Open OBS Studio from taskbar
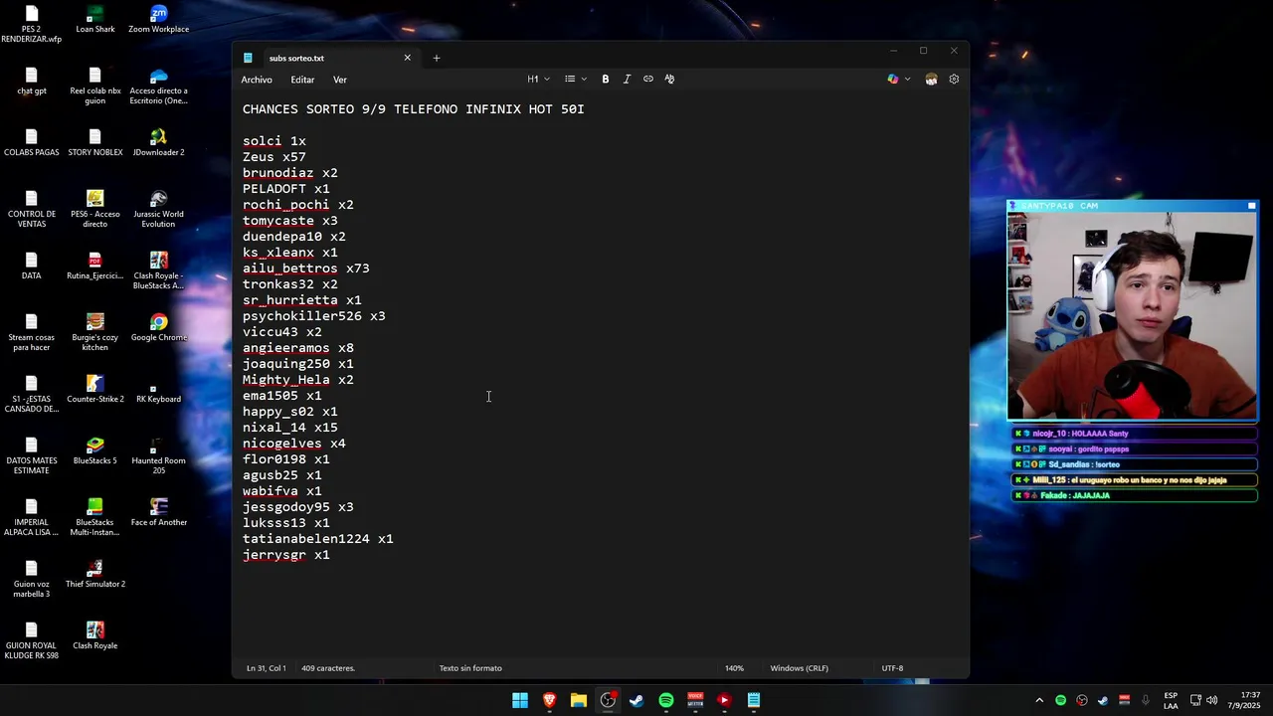This screenshot has width=1273, height=716. [608, 700]
